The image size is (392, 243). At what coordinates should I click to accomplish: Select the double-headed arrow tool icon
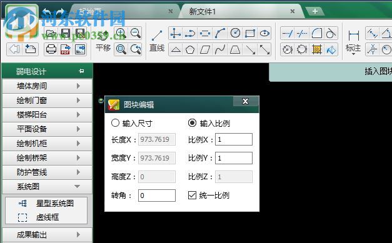[264, 49]
